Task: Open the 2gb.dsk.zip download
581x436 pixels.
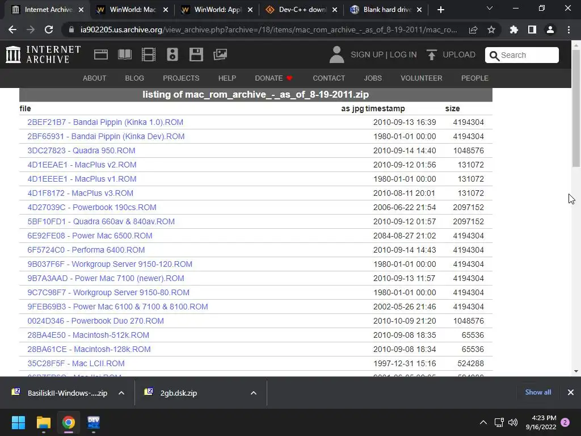Action: (178, 393)
